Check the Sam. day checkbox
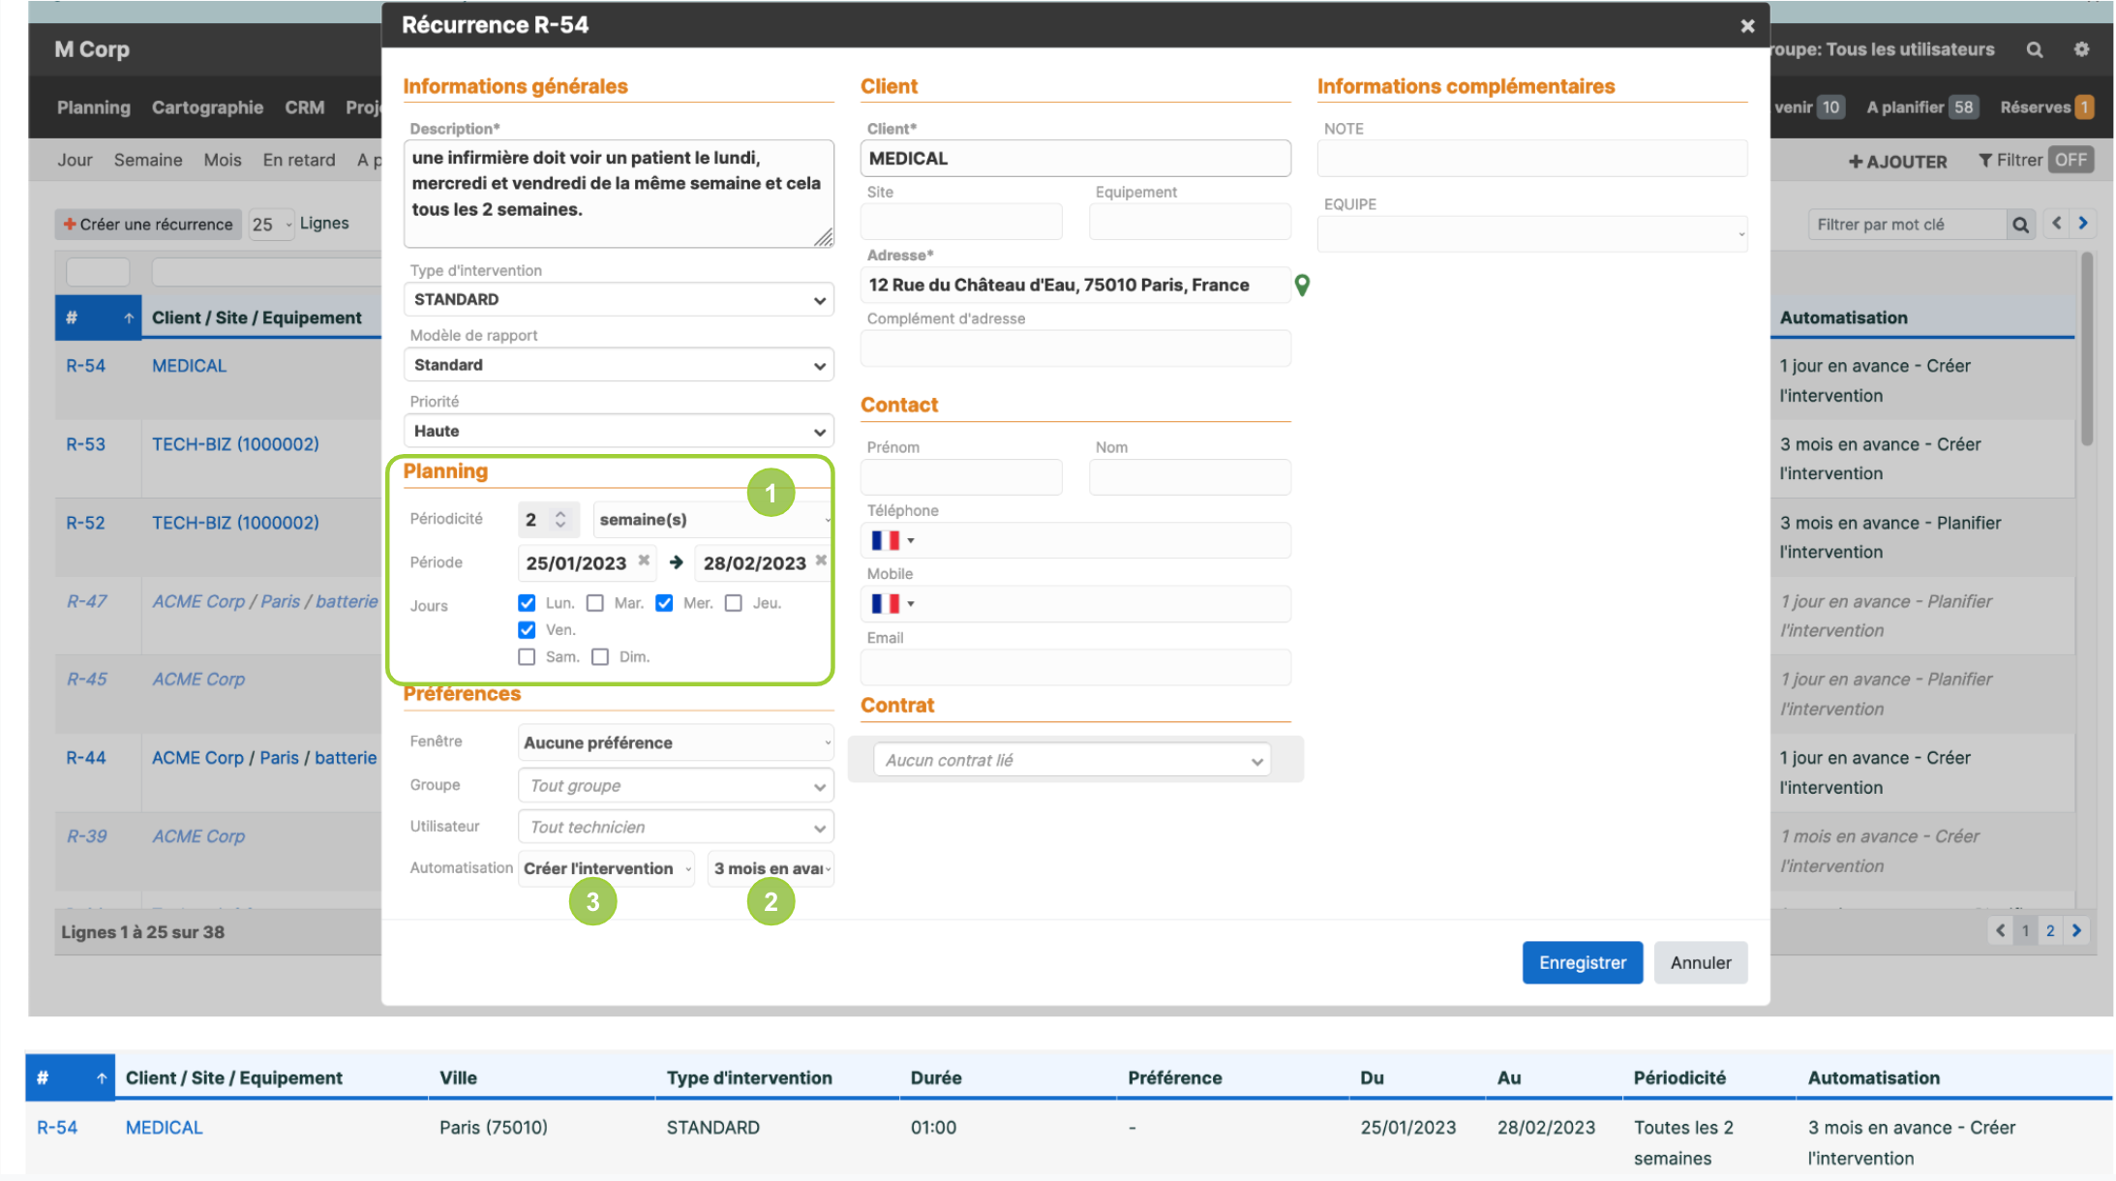This screenshot has width=2116, height=1181. 527,657
